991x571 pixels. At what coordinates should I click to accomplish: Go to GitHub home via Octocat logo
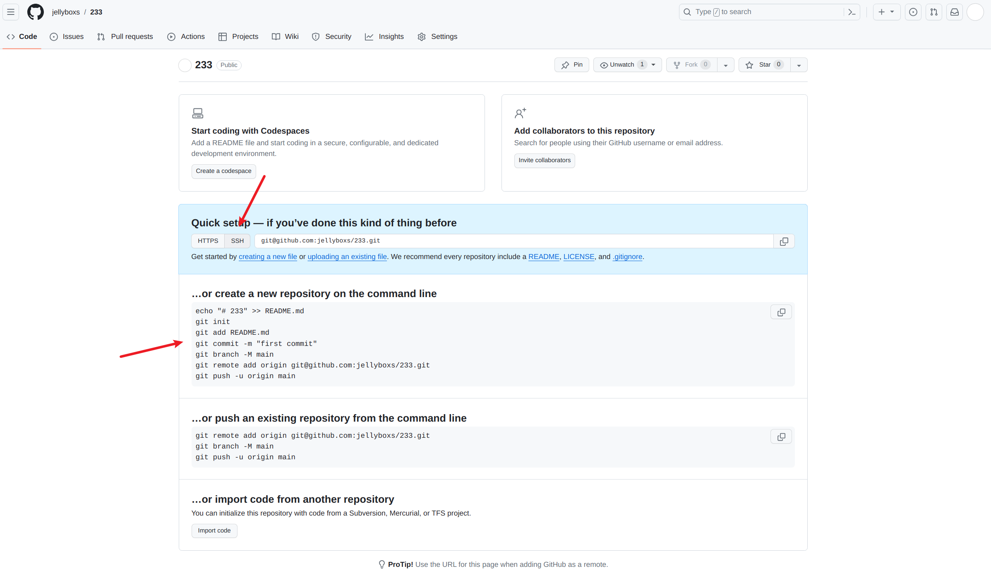[x=36, y=12]
